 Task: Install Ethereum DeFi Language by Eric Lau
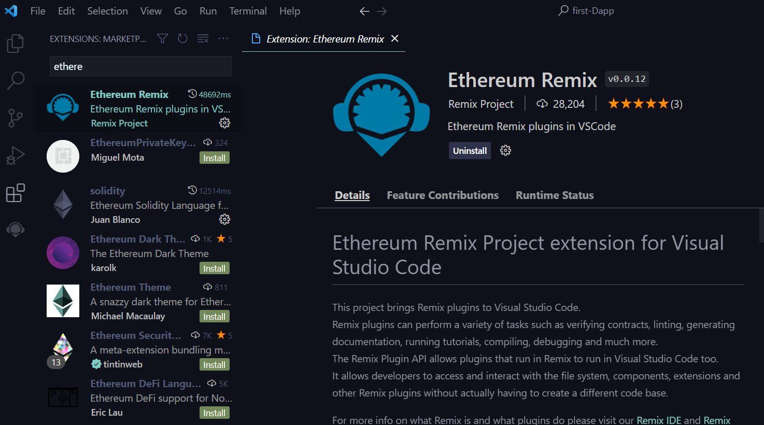point(214,413)
